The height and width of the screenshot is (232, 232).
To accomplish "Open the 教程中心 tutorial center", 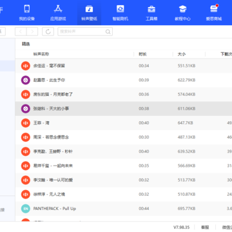I will click(x=182, y=13).
